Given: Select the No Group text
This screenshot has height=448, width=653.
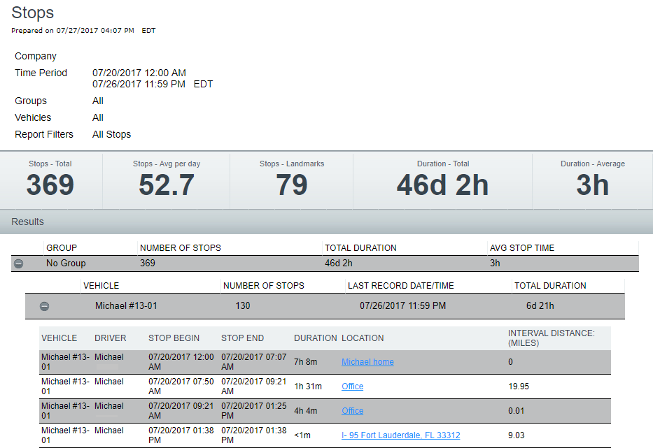Looking at the screenshot, I should (x=66, y=263).
